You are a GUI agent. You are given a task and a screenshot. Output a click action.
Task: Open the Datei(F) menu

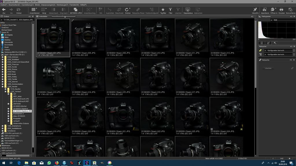(4, 5)
